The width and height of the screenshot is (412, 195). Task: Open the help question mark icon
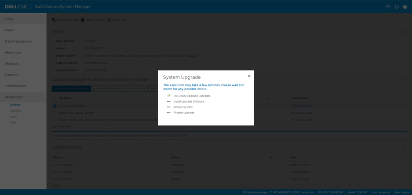click(x=405, y=7)
